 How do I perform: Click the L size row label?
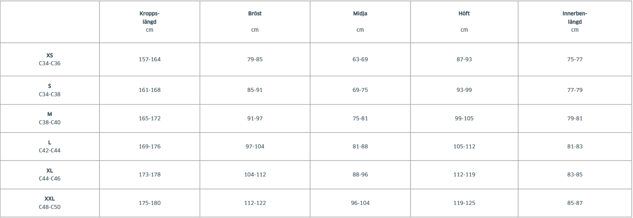pyautogui.click(x=50, y=146)
